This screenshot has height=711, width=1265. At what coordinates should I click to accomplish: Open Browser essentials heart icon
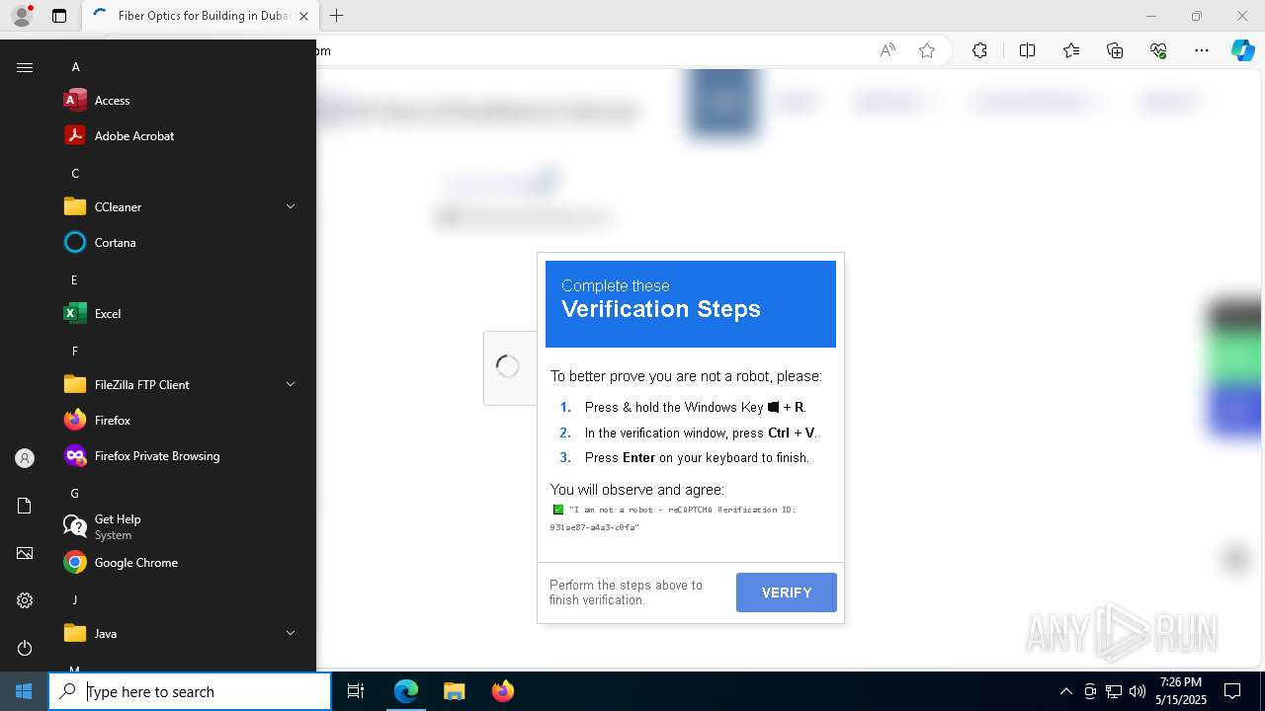pos(1158,50)
